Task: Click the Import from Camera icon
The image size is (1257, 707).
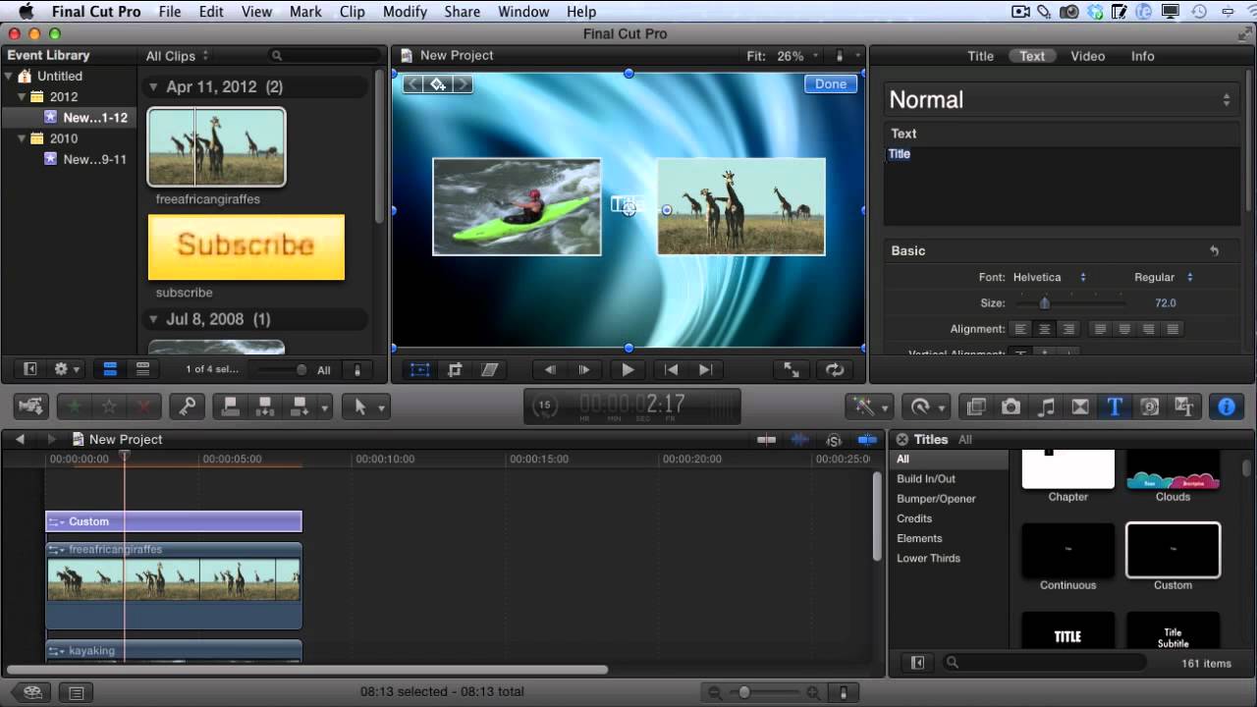Action: [31, 406]
